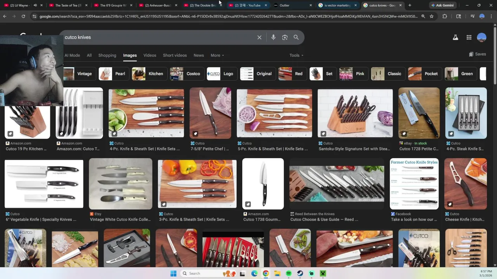Image resolution: width=497 pixels, height=279 pixels.
Task: Open the 6" Vegetable Knife image
Action: (x=44, y=184)
